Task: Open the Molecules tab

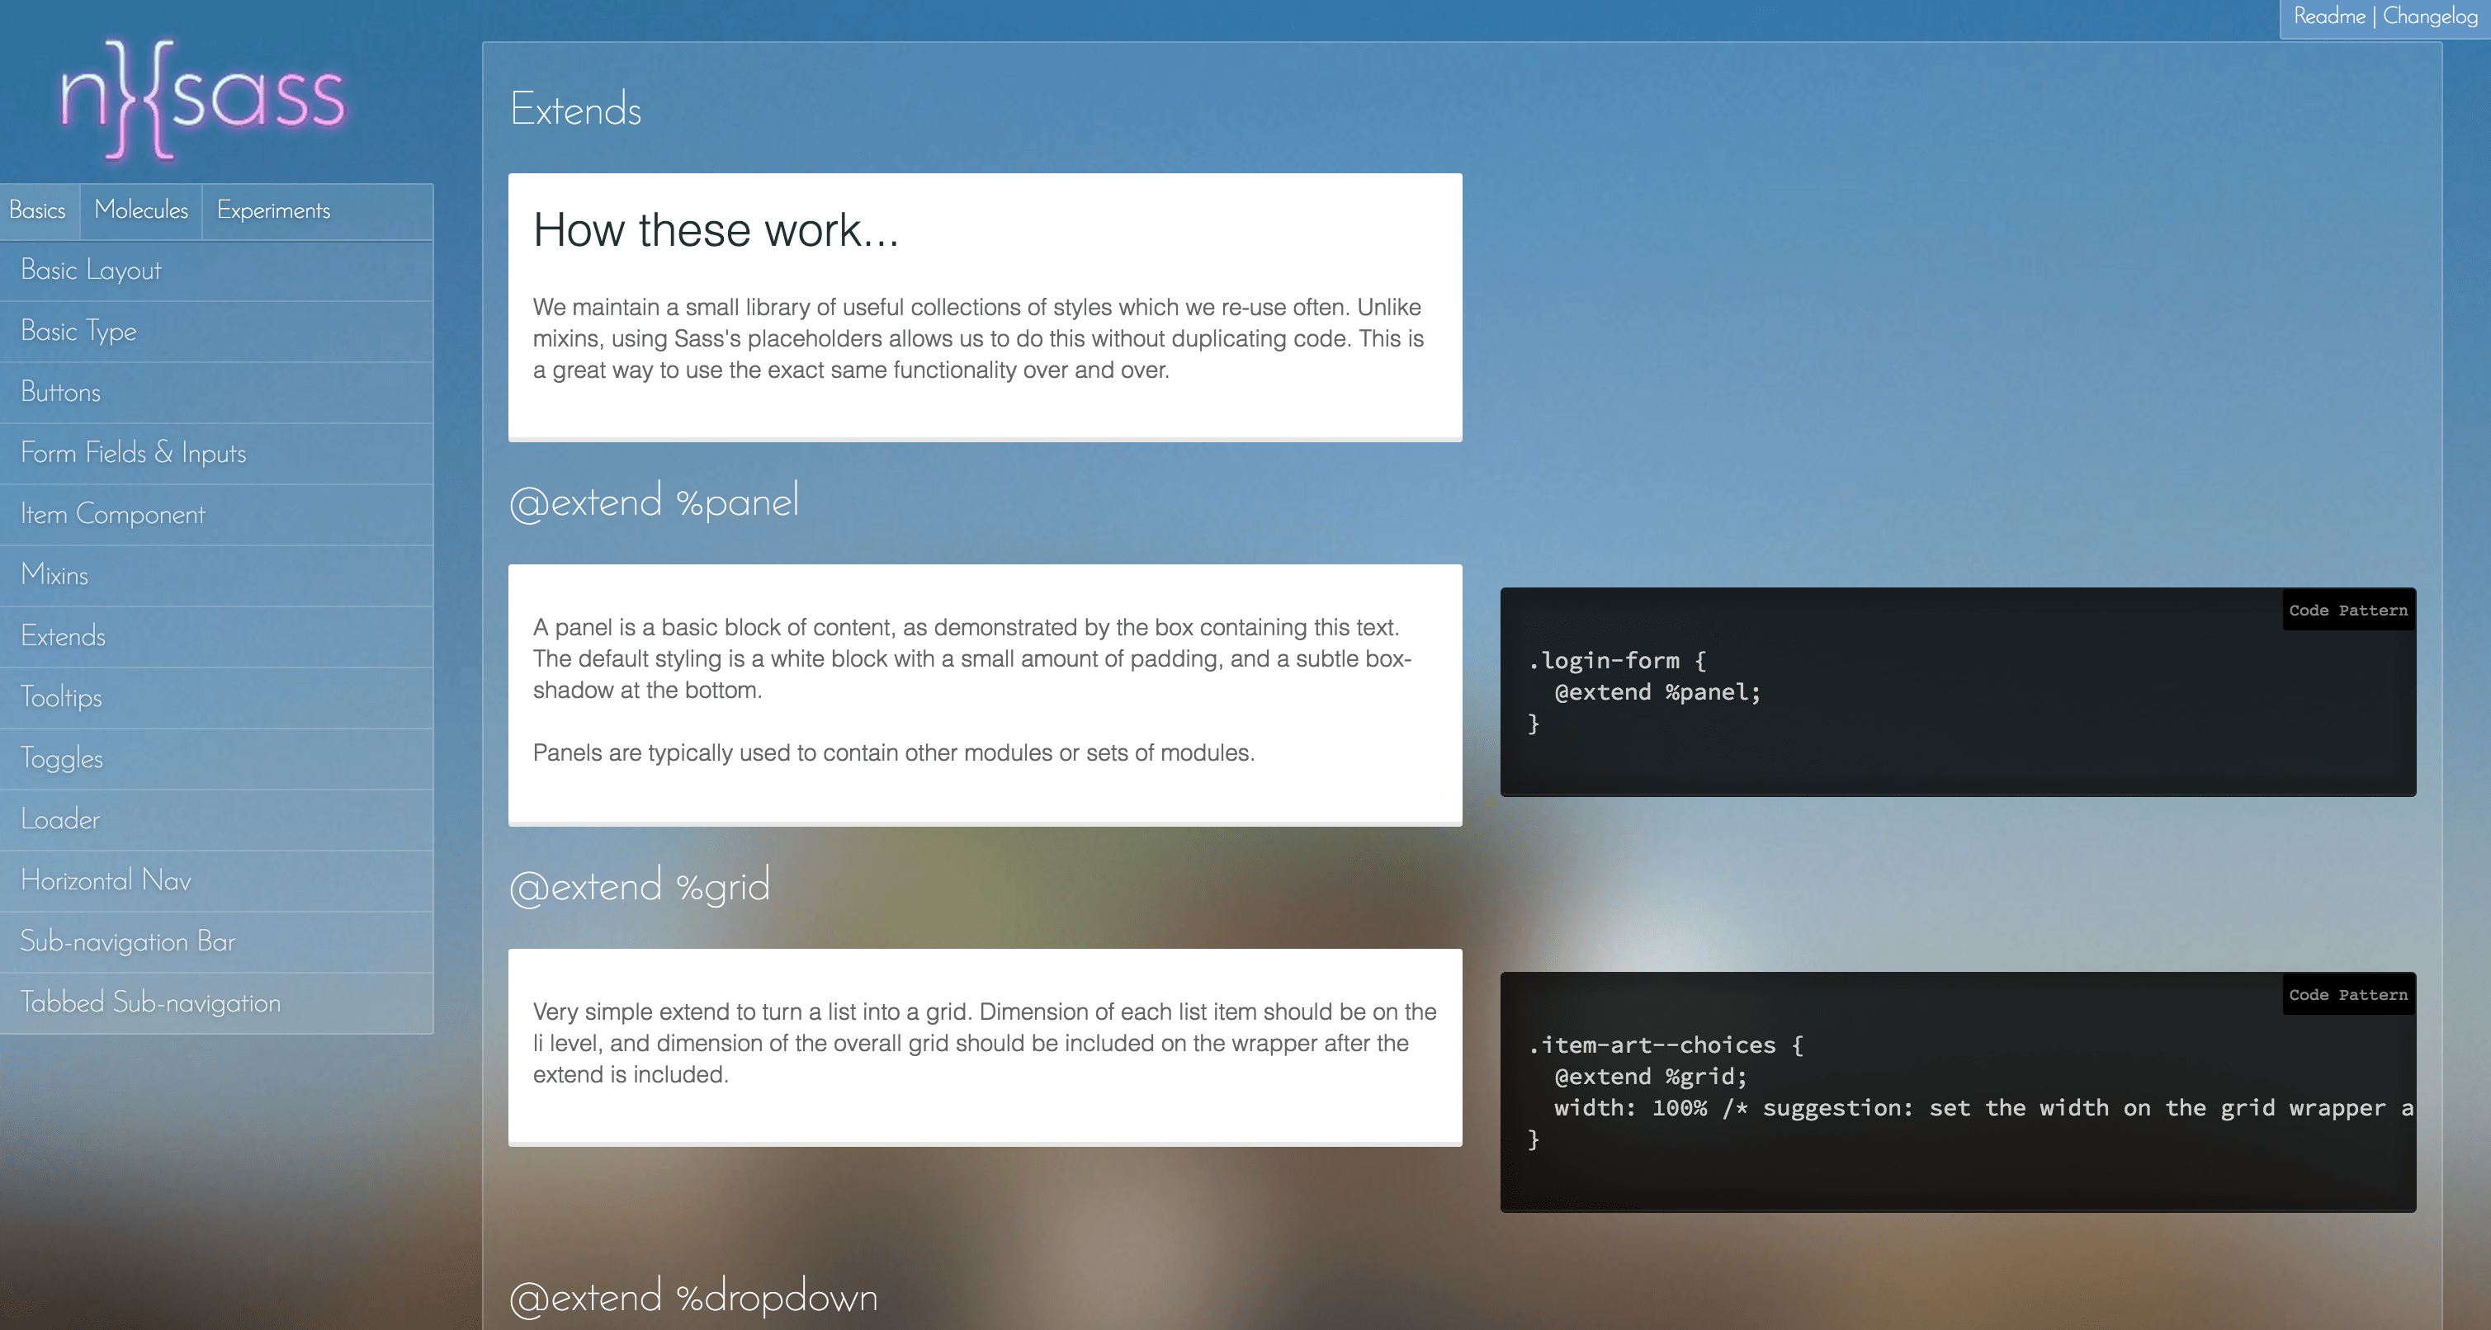Action: click(141, 210)
